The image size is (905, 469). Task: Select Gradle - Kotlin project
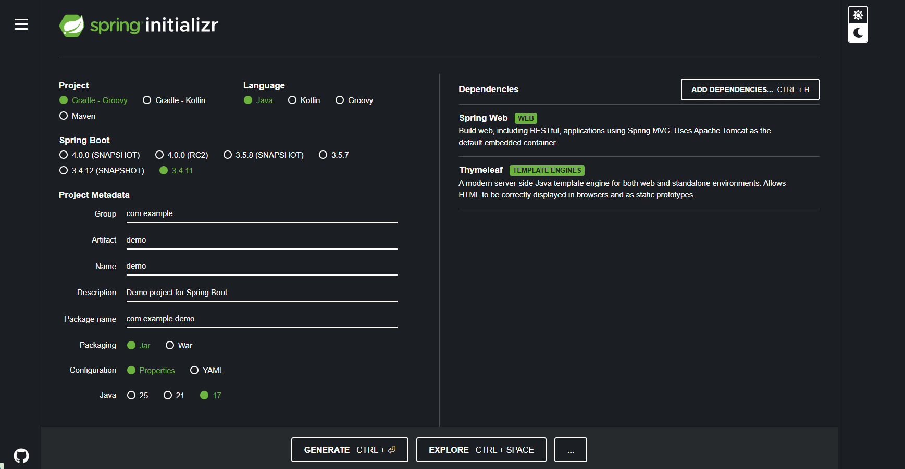(174, 100)
